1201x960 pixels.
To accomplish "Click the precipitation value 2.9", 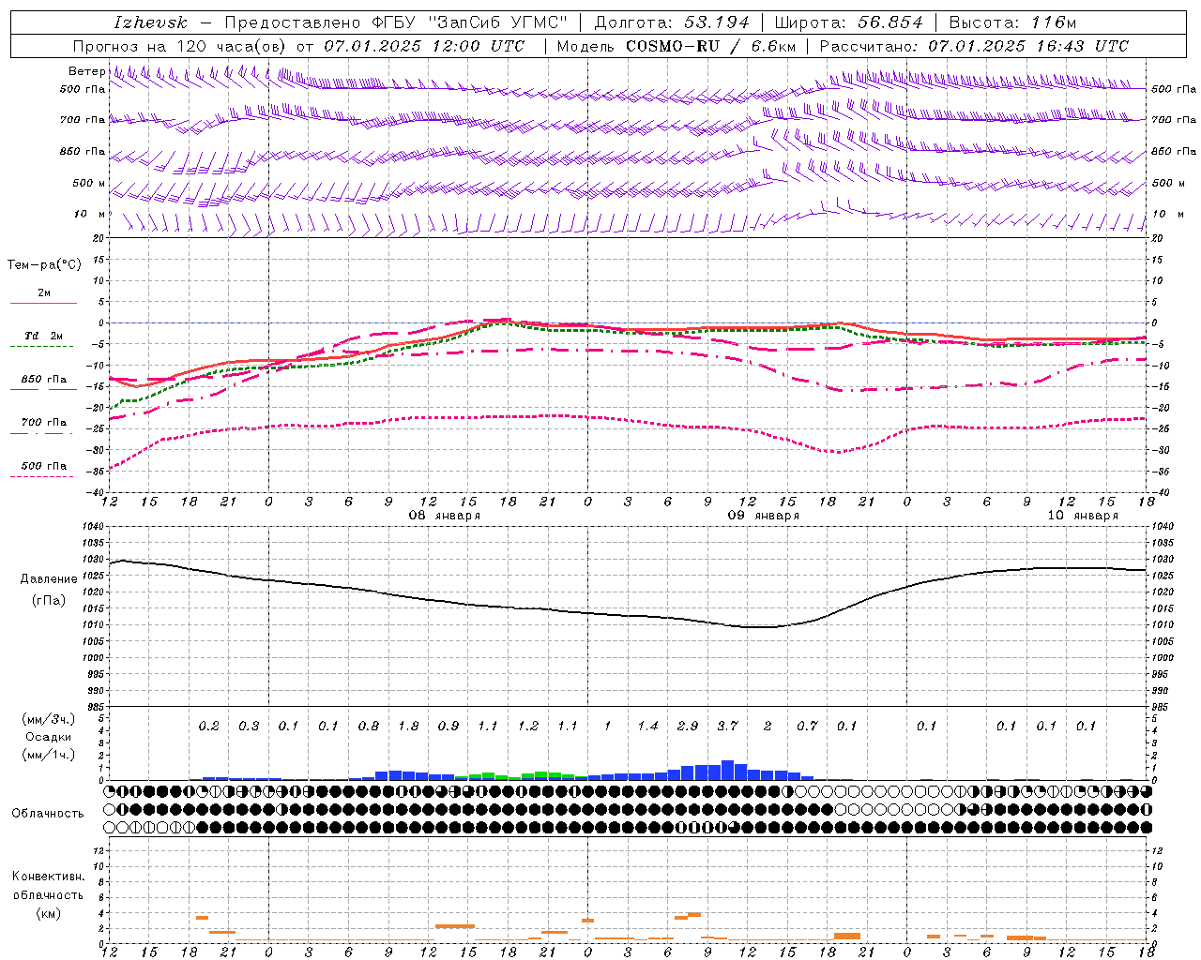I will [688, 726].
